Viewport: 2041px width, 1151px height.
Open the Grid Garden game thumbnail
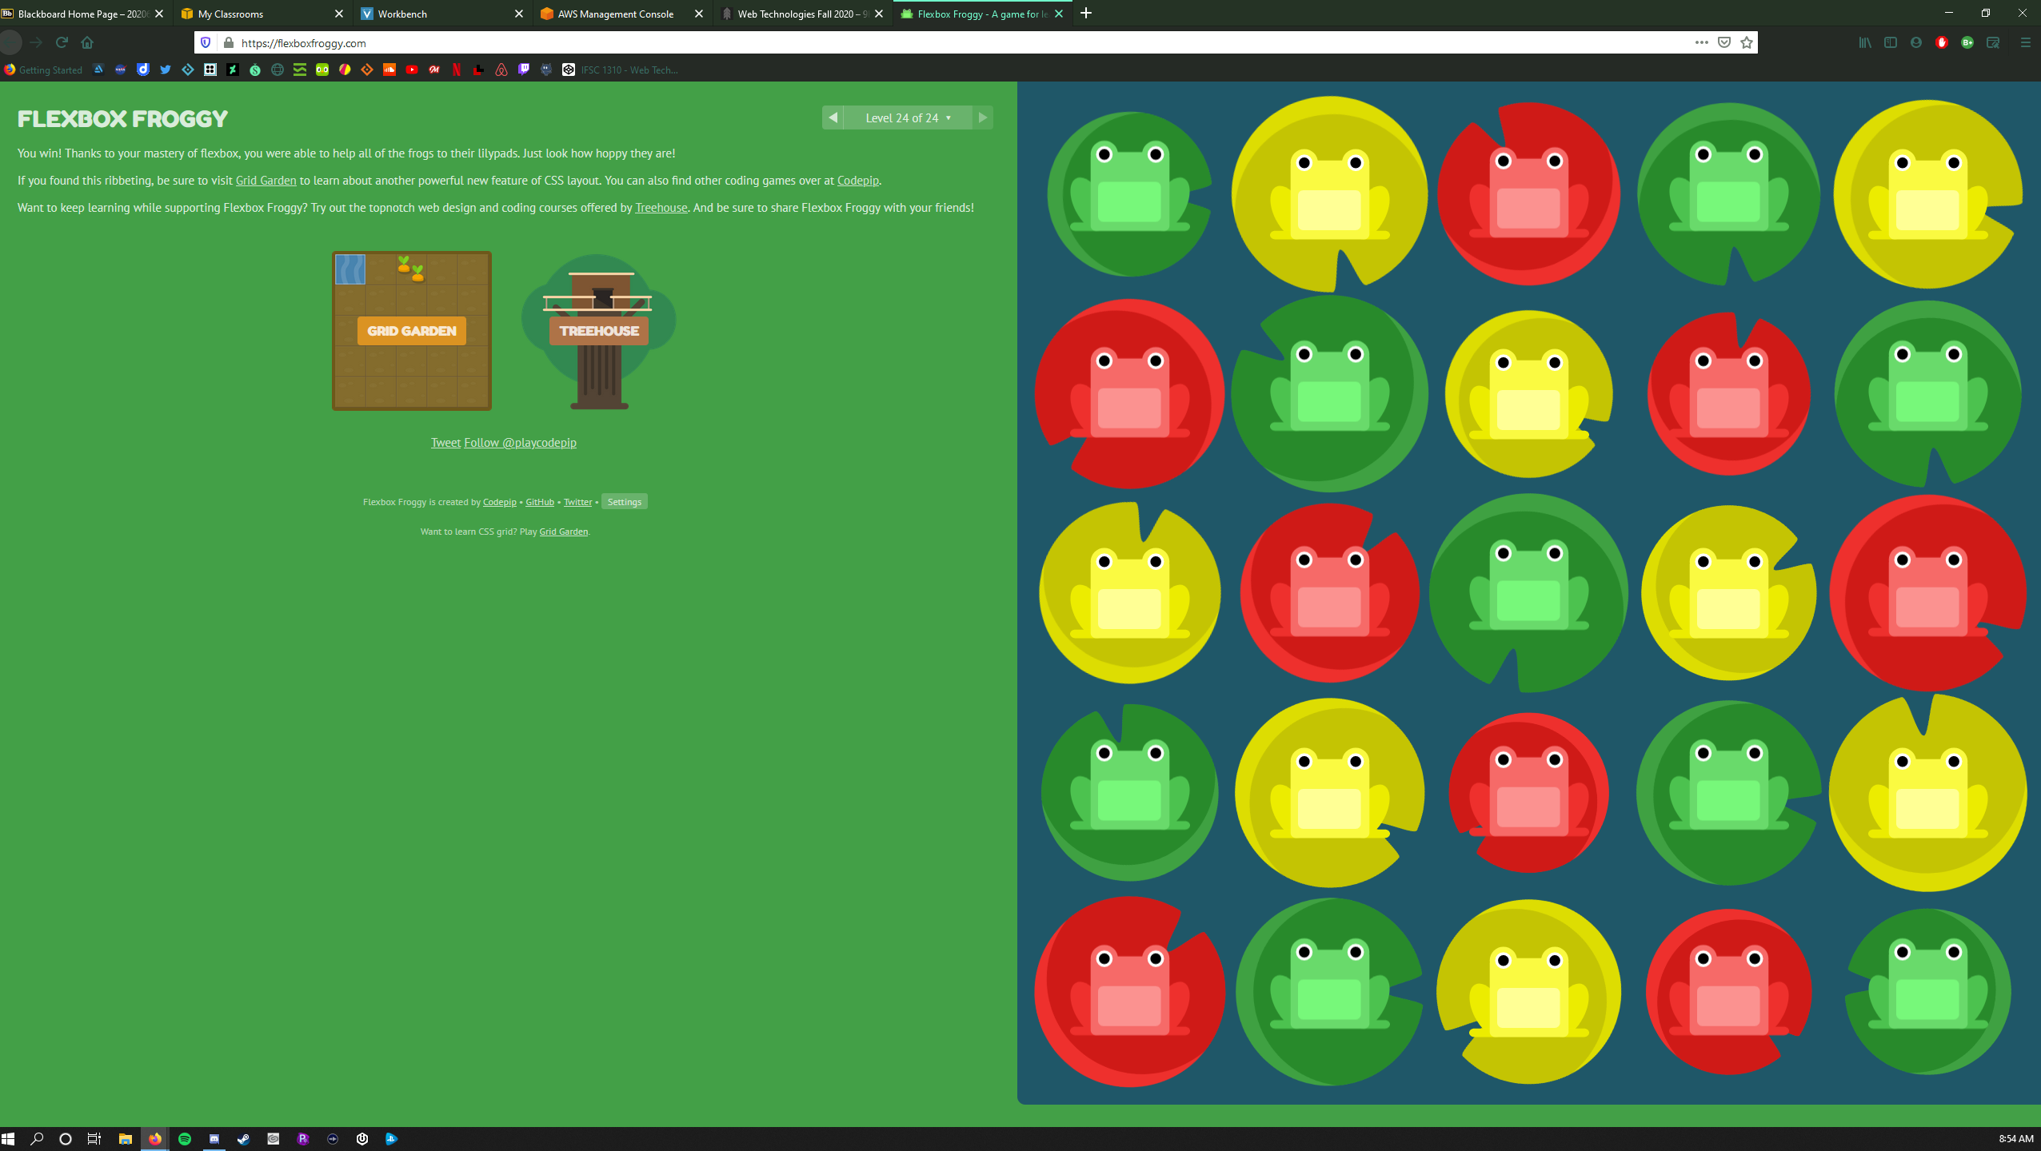point(412,330)
